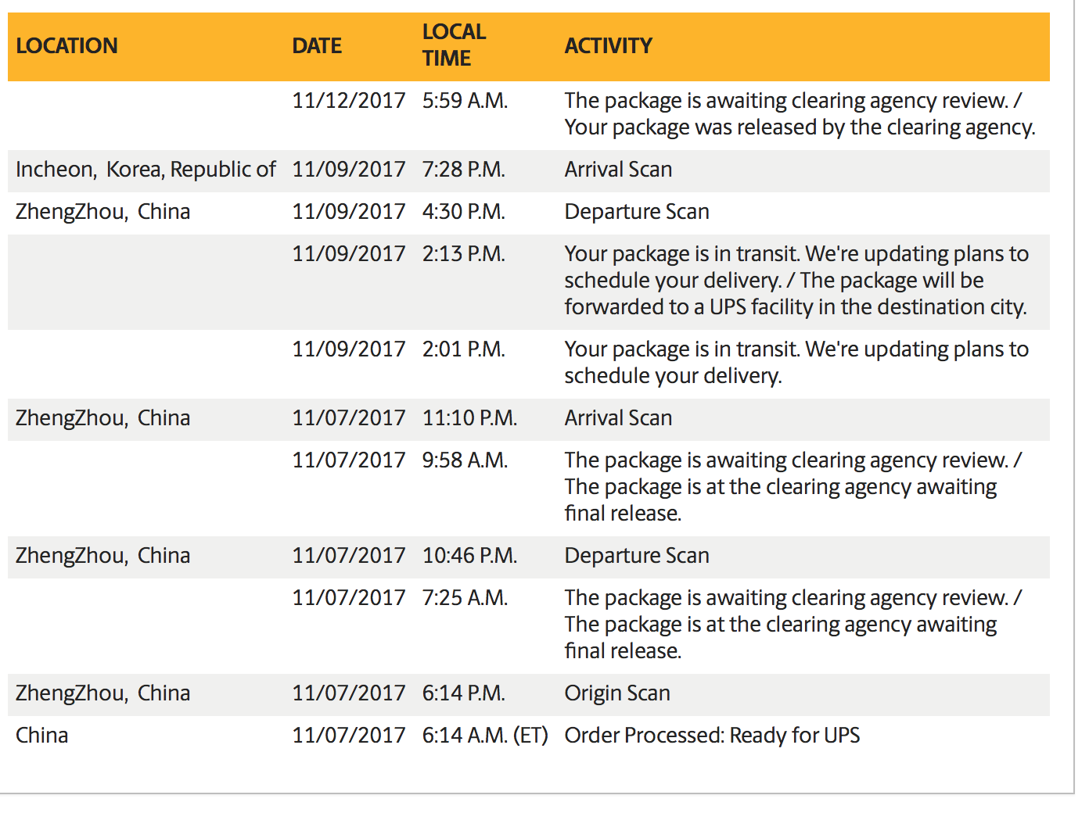Select Order Processed: Ready for UPS text
Viewport: 1089px width, 813px height.
(712, 736)
